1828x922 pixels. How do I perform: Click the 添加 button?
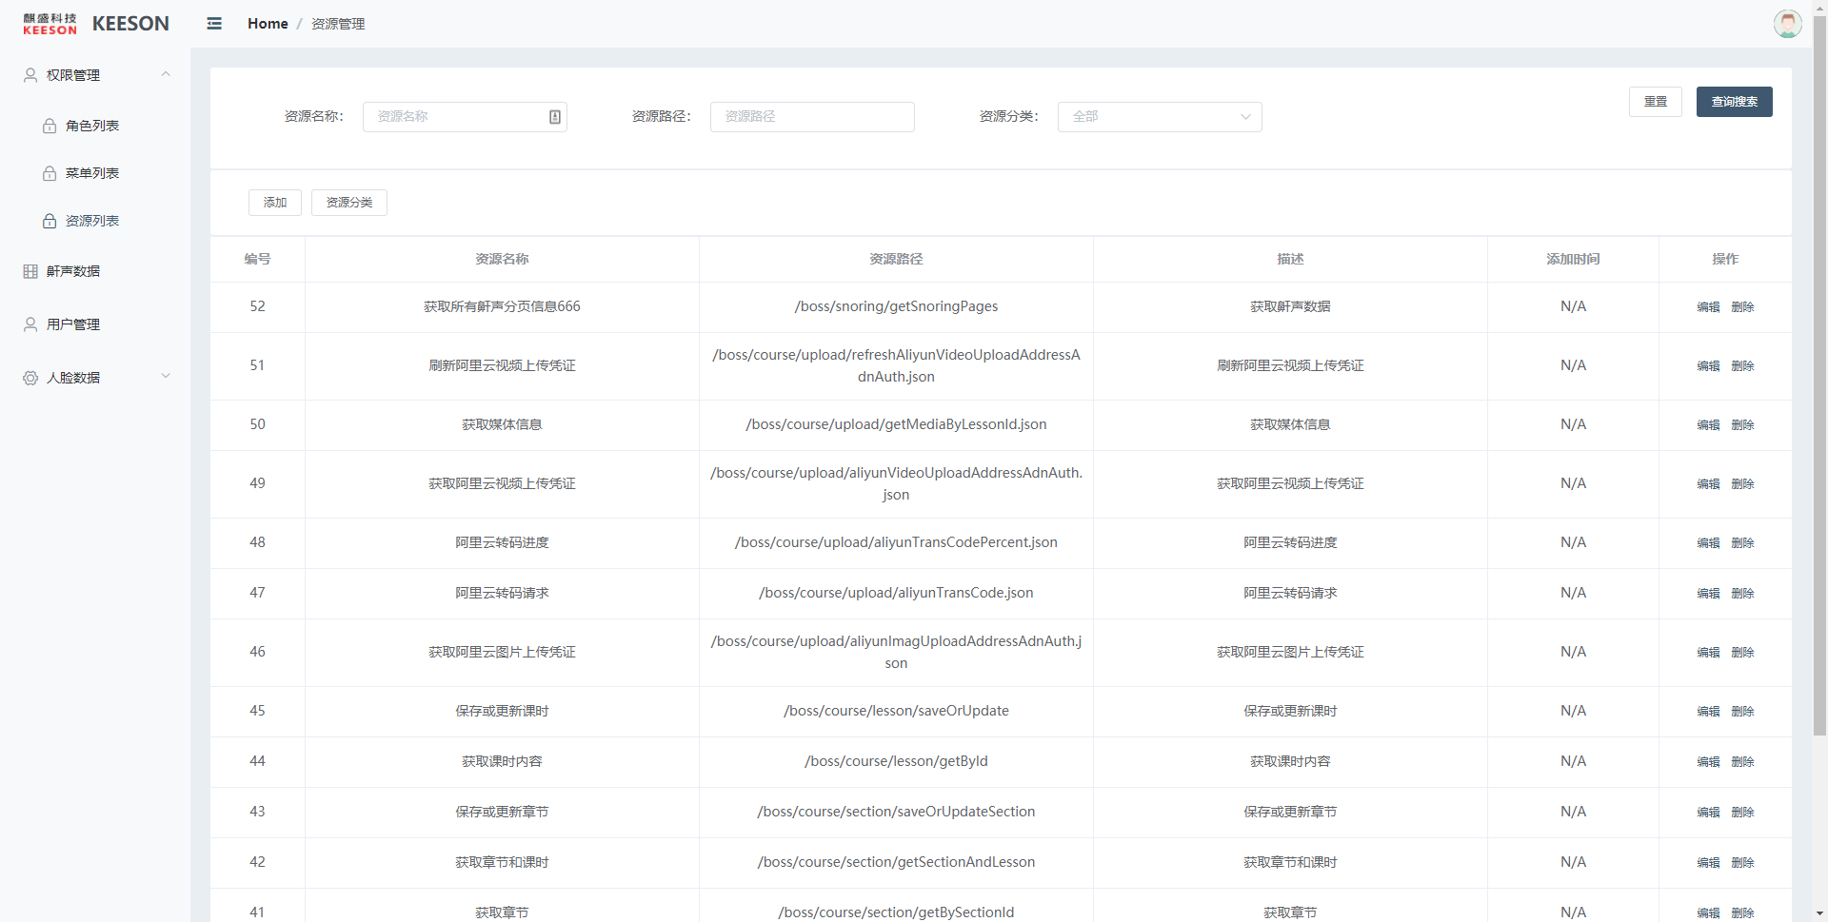tap(275, 203)
